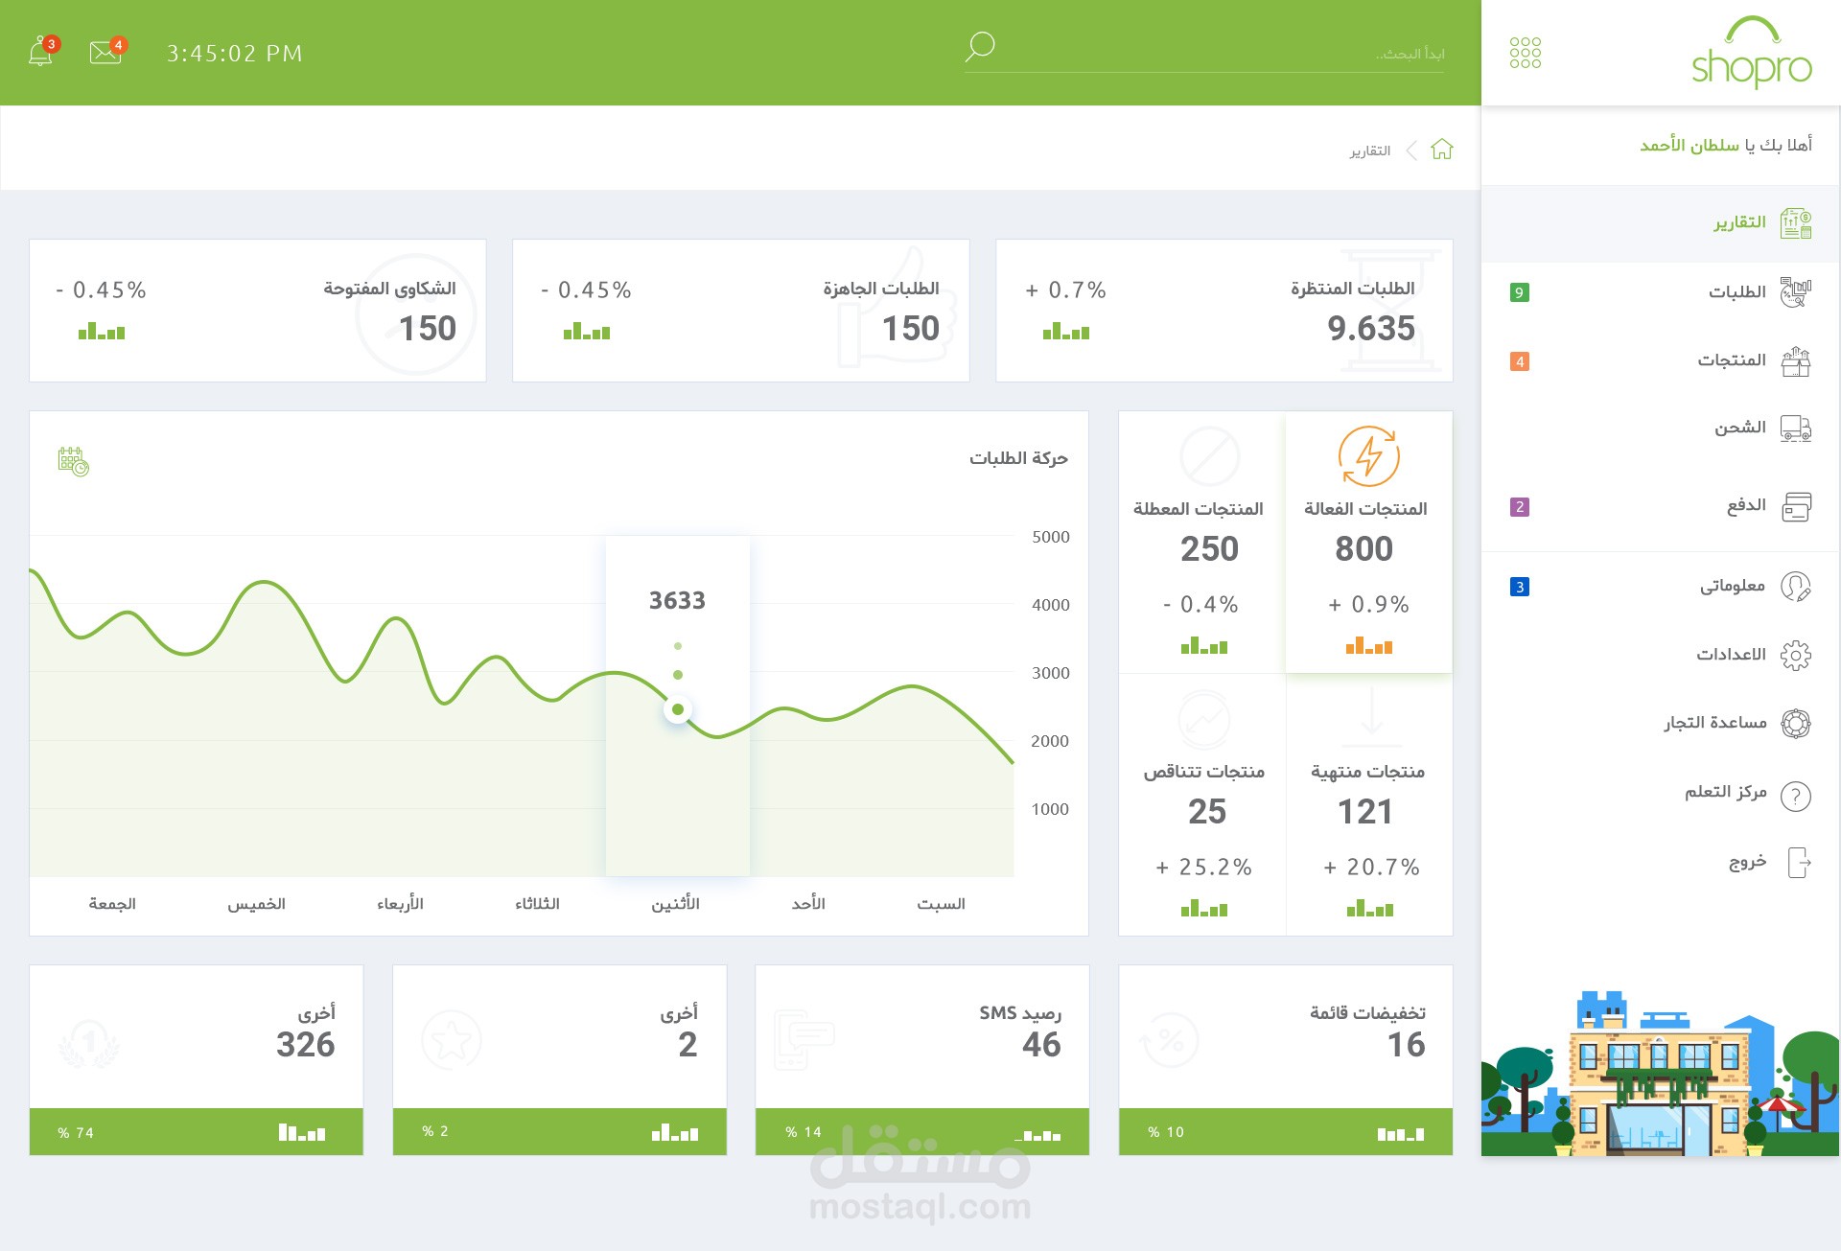Open the calendar icon on the حركة الطلبات chart

coord(73,461)
